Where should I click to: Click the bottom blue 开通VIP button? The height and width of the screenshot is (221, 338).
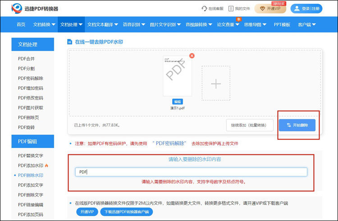87,212
